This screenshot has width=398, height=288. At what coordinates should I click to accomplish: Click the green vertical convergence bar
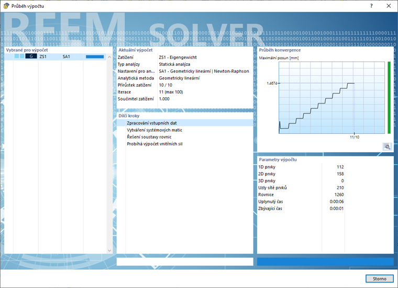pos(389,98)
